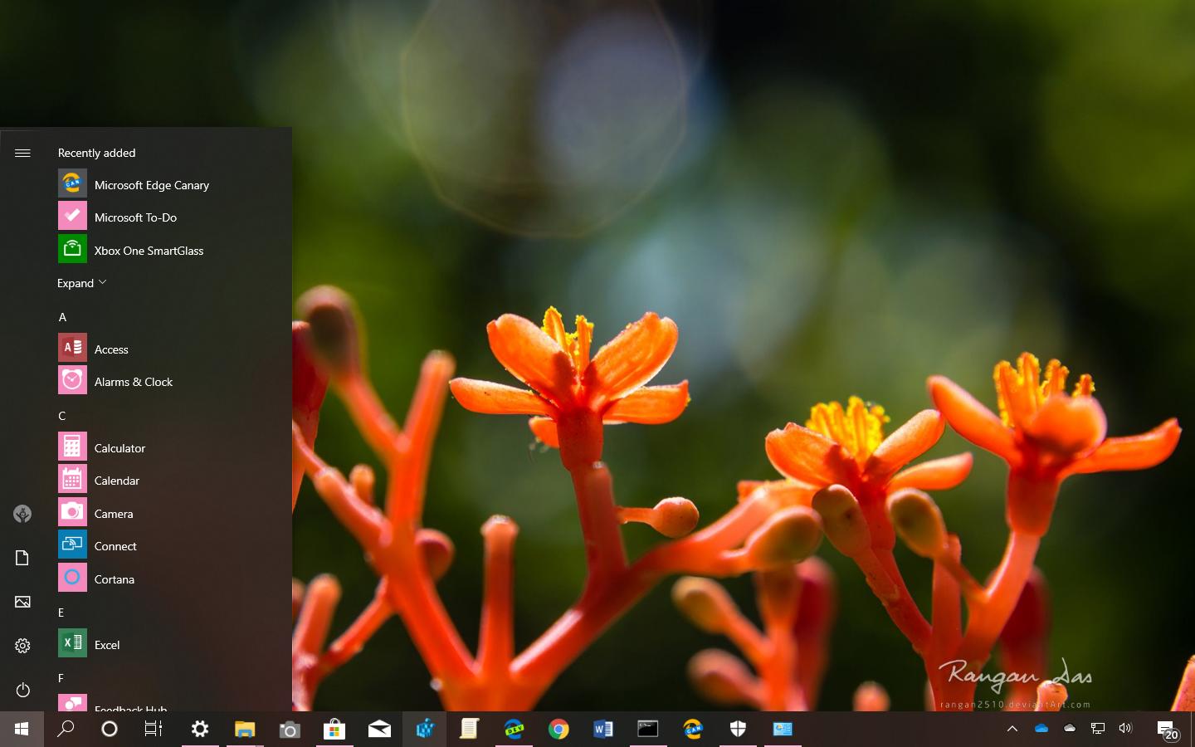Open Xbox One SmartGlass
Screen dimensions: 1195x747
click(149, 250)
